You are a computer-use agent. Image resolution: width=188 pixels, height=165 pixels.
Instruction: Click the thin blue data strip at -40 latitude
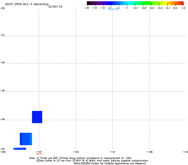click(x=20, y=149)
